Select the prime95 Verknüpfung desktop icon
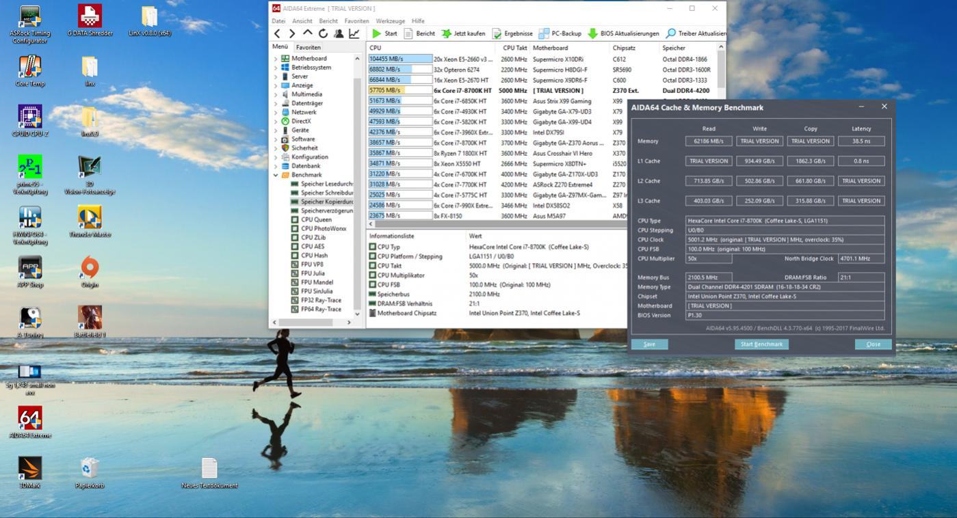The image size is (957, 518). [29, 175]
